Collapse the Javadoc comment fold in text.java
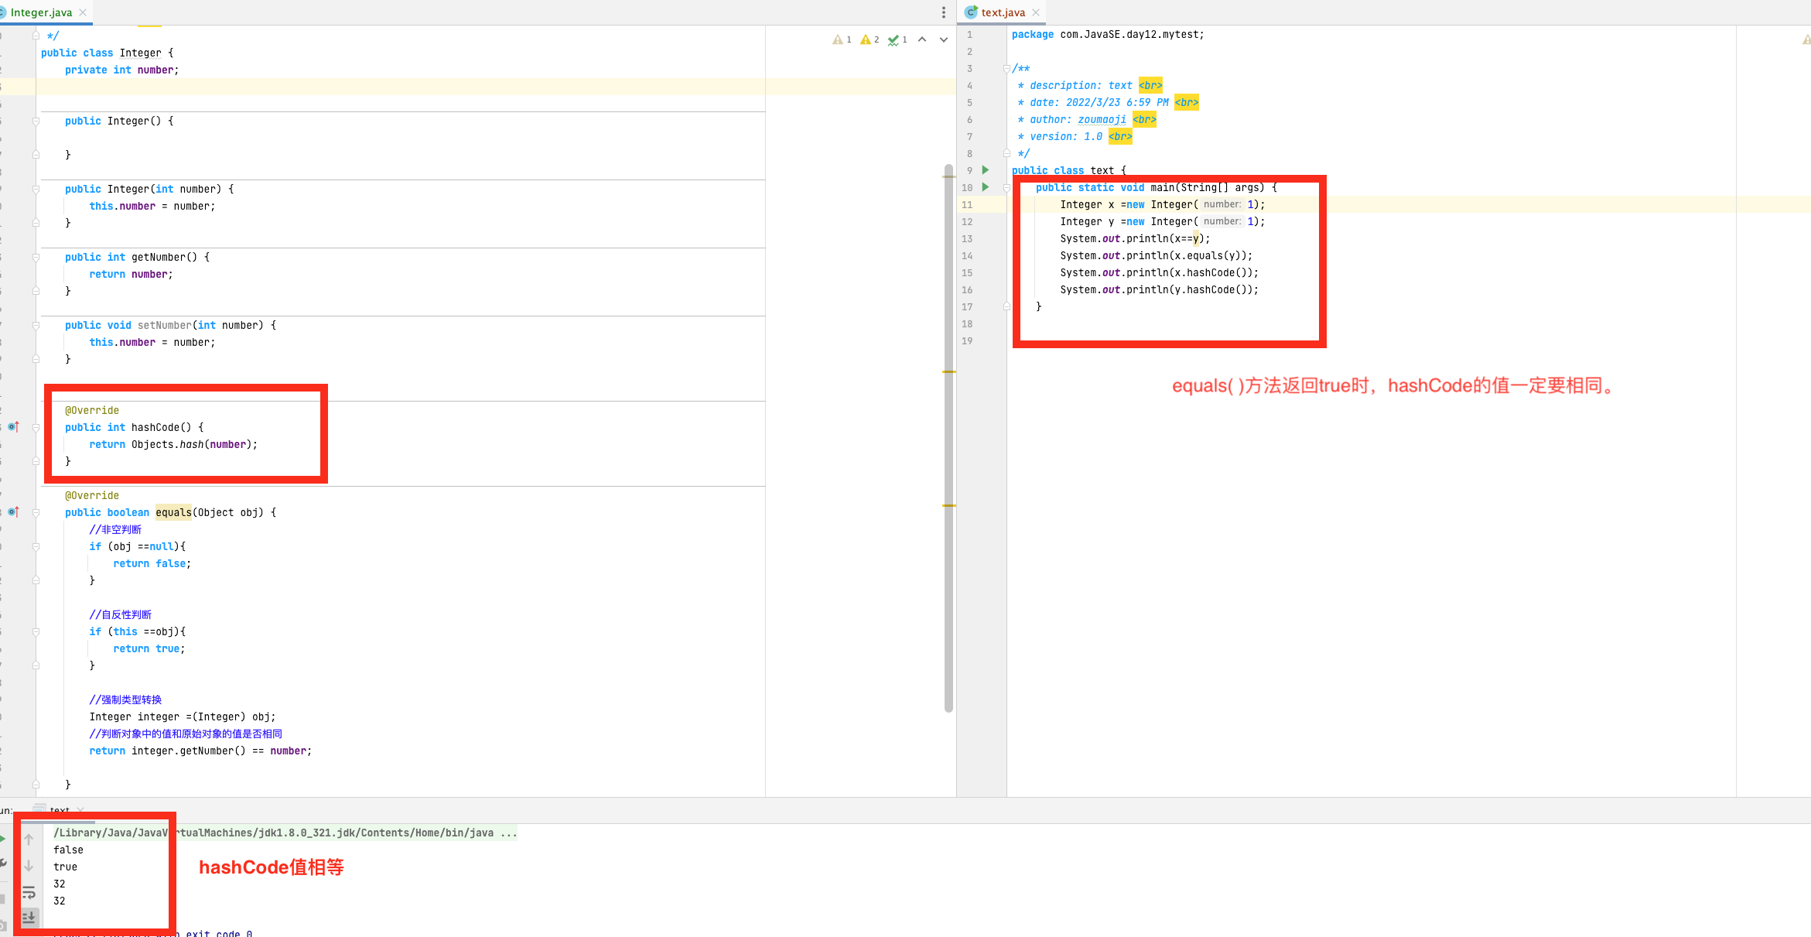This screenshot has width=1811, height=937. point(1006,69)
